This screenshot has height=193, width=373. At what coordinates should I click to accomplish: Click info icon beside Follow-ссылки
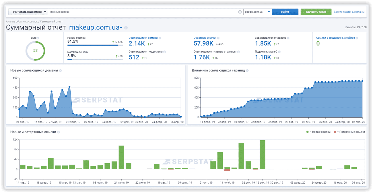[x=88, y=38]
